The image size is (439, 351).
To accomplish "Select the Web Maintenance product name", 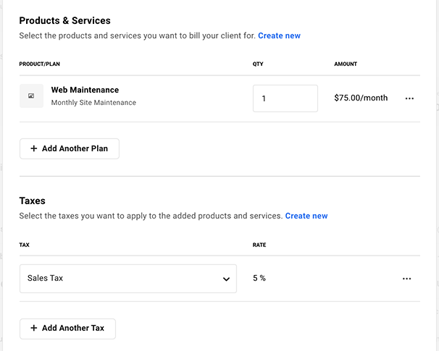I will click(x=85, y=90).
